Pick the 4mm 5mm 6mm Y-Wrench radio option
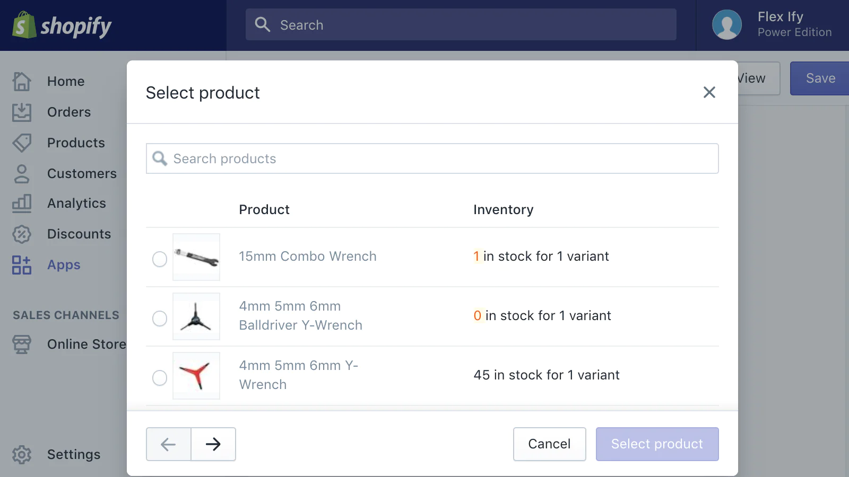 (x=160, y=378)
